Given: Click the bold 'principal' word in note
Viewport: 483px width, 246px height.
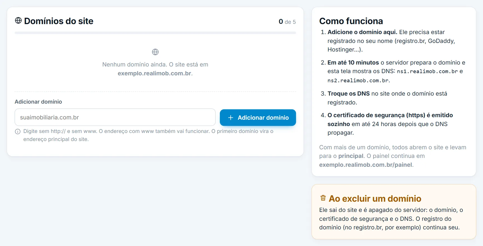Looking at the screenshot, I should pyautogui.click(x=351, y=156).
